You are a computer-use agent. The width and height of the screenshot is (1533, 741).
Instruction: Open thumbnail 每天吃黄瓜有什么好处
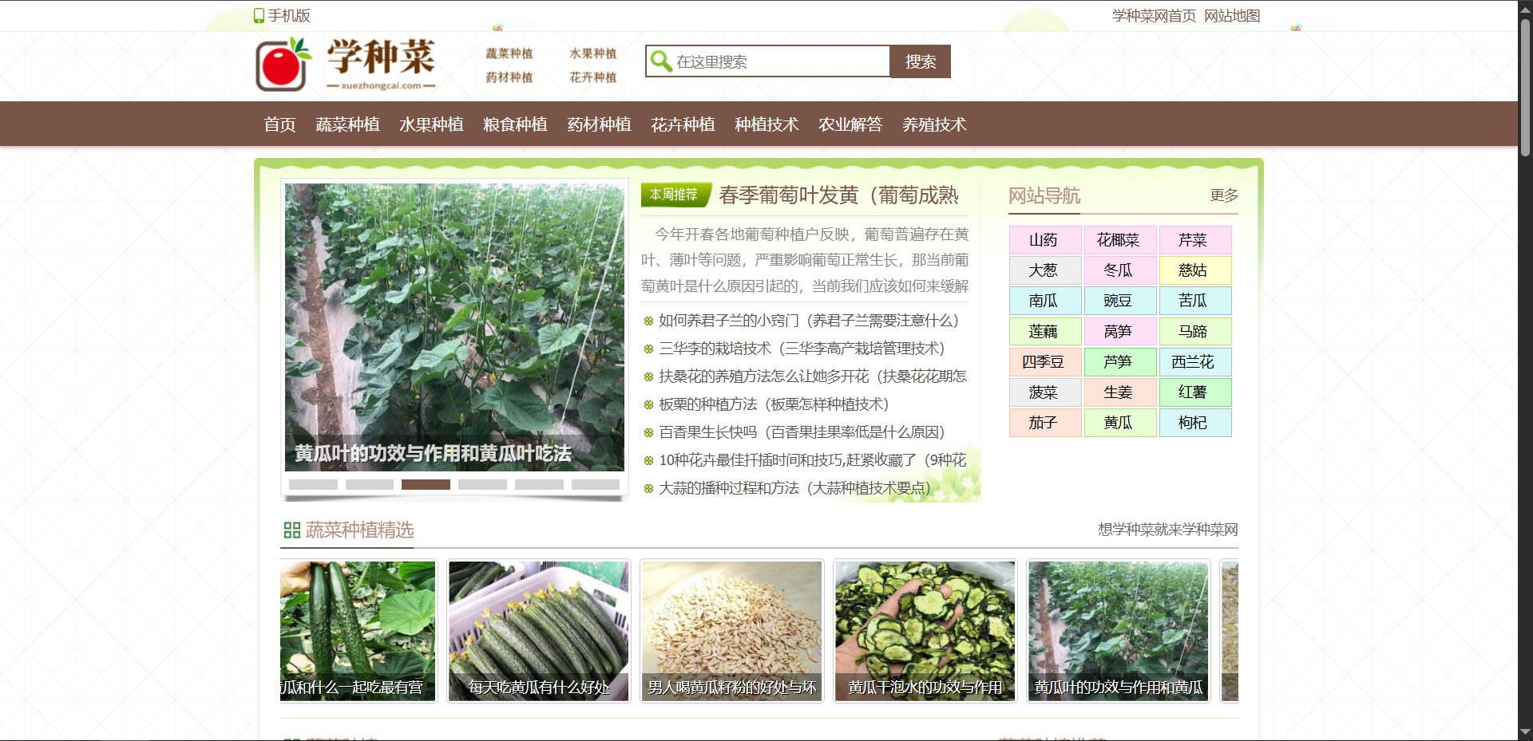[x=539, y=631]
